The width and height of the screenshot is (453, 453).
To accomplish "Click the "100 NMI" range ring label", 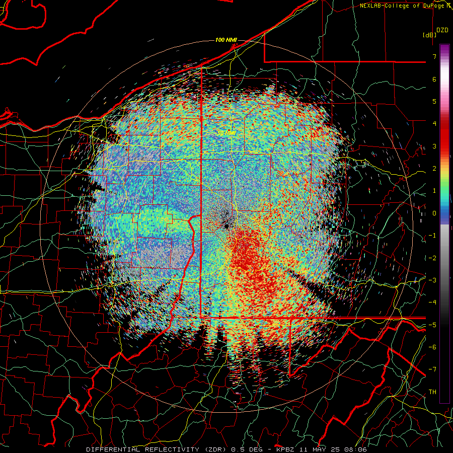I will coord(226,40).
